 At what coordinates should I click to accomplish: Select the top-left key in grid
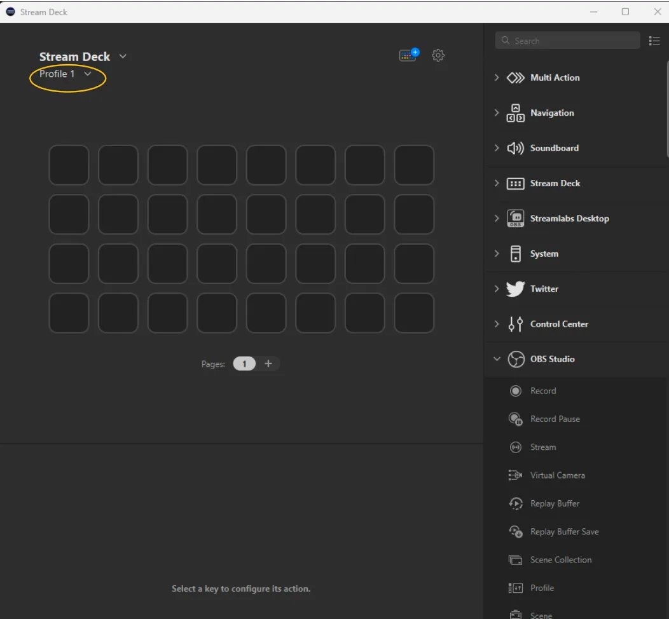(69, 165)
